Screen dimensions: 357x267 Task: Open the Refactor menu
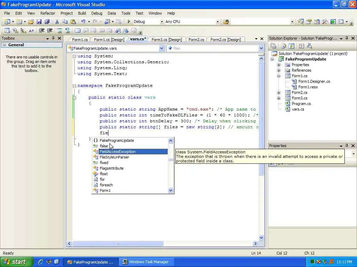click(48, 13)
